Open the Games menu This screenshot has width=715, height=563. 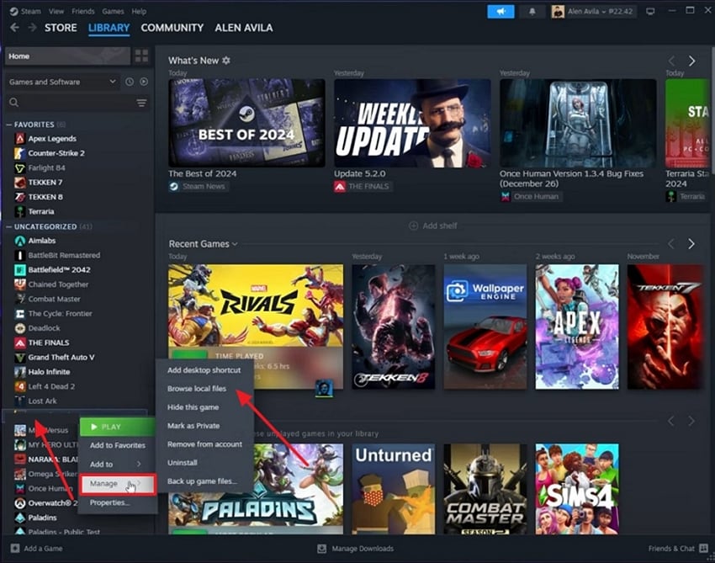click(x=113, y=11)
